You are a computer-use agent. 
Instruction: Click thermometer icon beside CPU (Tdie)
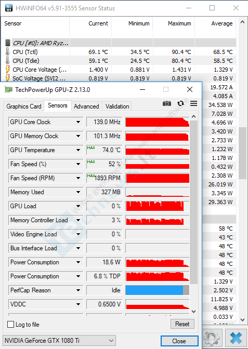pyautogui.click(x=8, y=61)
